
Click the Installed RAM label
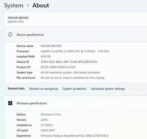(x=26, y=56)
